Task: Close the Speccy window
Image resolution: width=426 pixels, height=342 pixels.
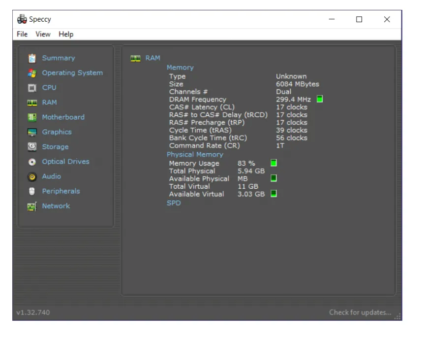Action: tap(387, 19)
